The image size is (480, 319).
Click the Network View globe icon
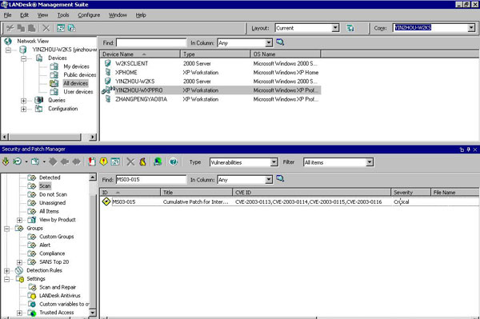pos(8,41)
